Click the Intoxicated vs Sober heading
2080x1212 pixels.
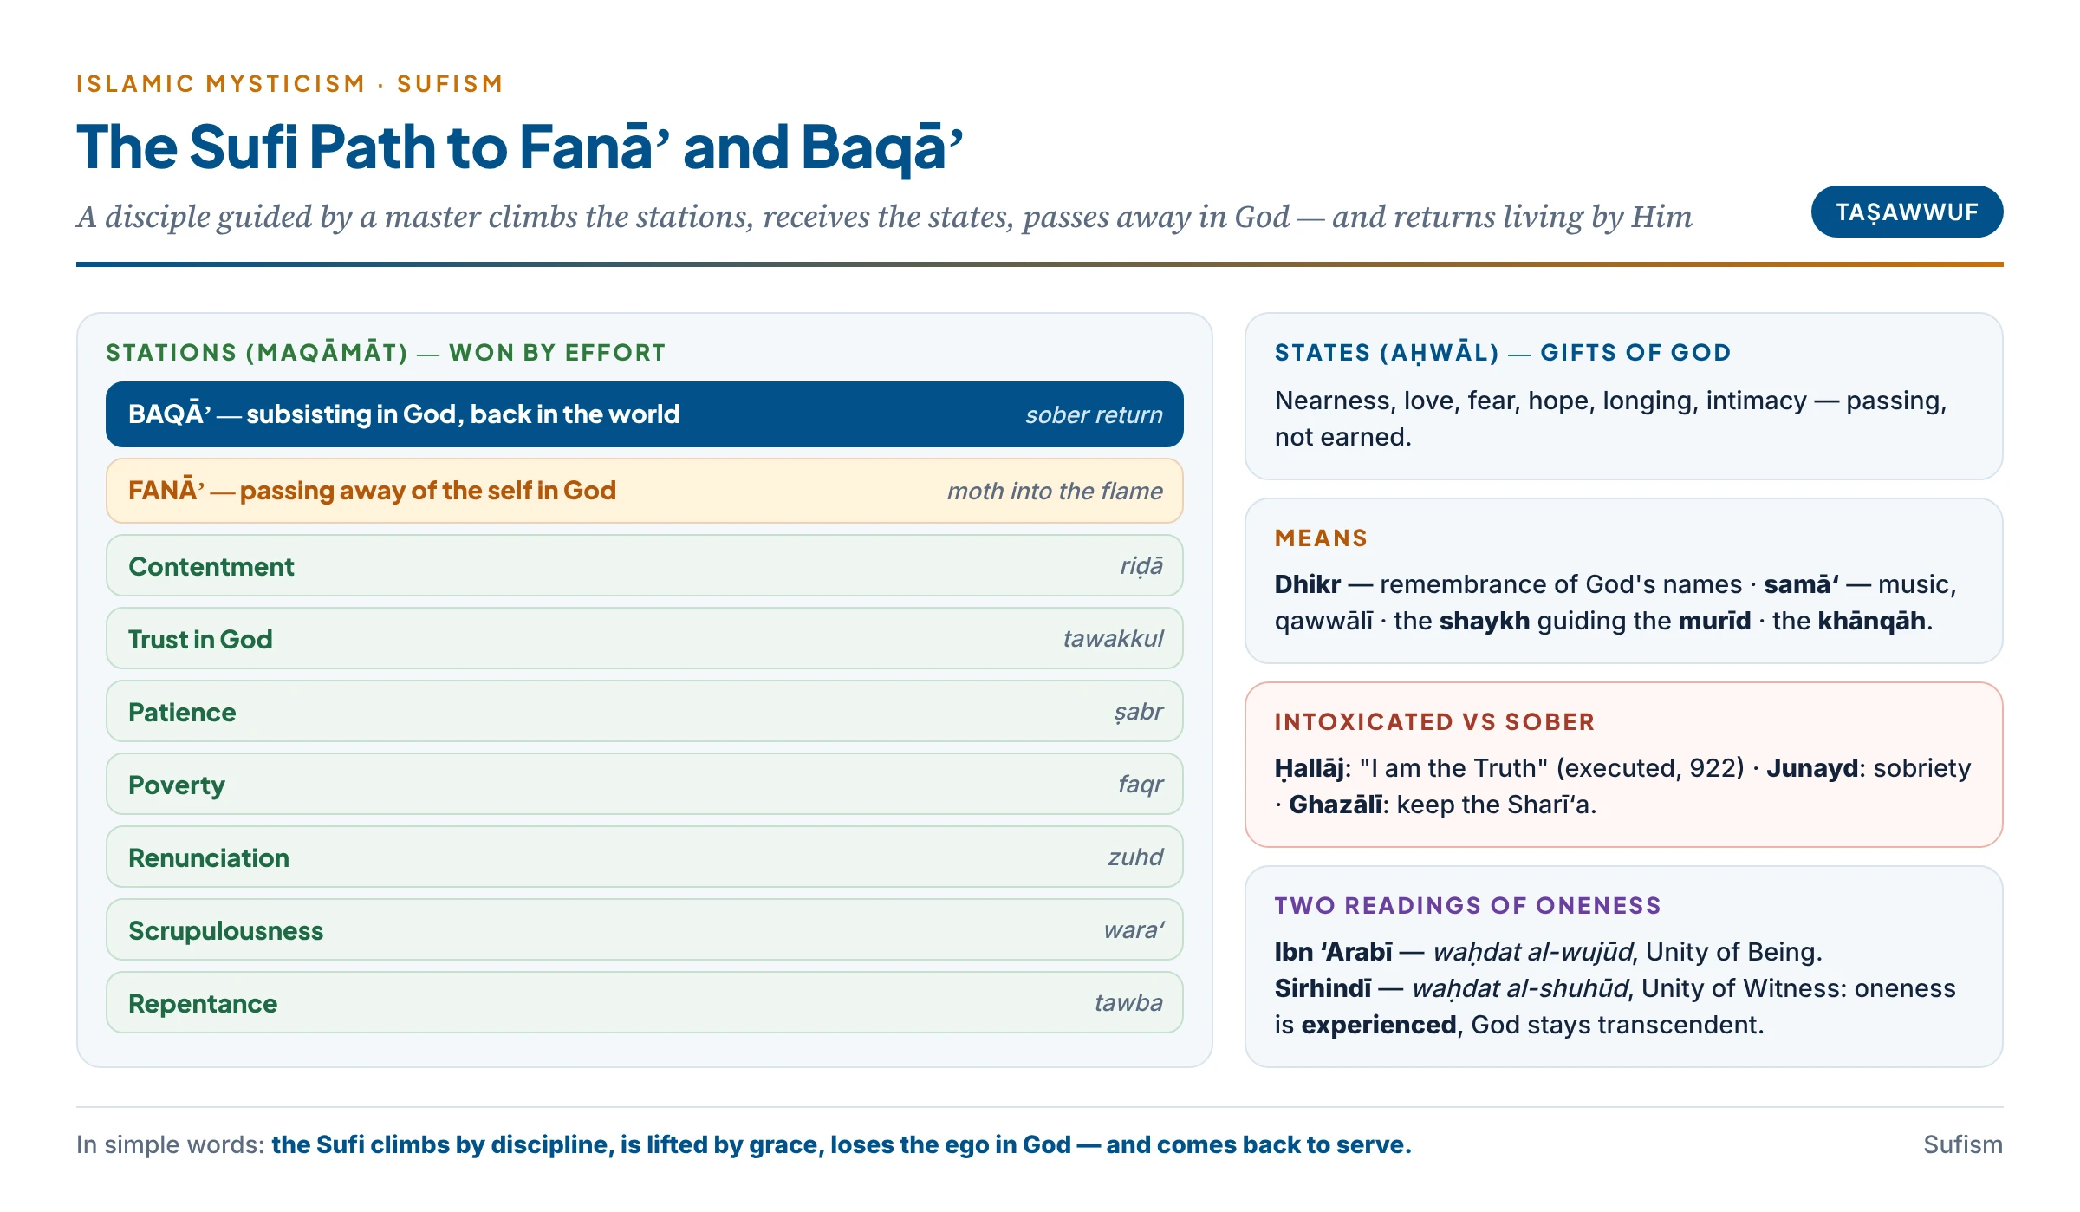[x=1434, y=722]
